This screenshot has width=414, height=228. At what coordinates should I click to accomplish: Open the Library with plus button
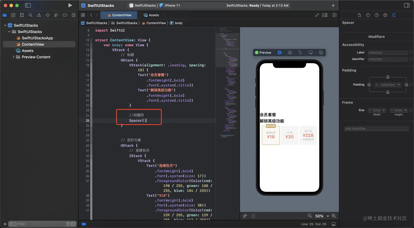tap(333, 5)
